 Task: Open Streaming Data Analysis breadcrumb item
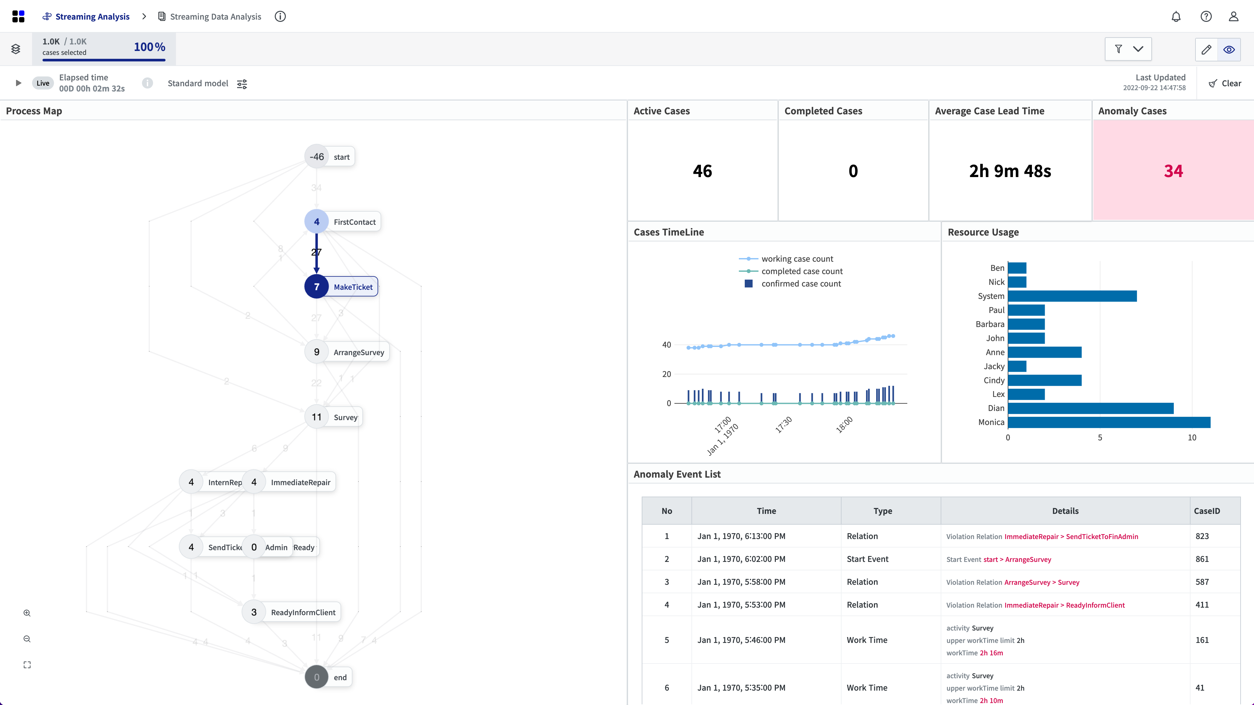click(215, 17)
